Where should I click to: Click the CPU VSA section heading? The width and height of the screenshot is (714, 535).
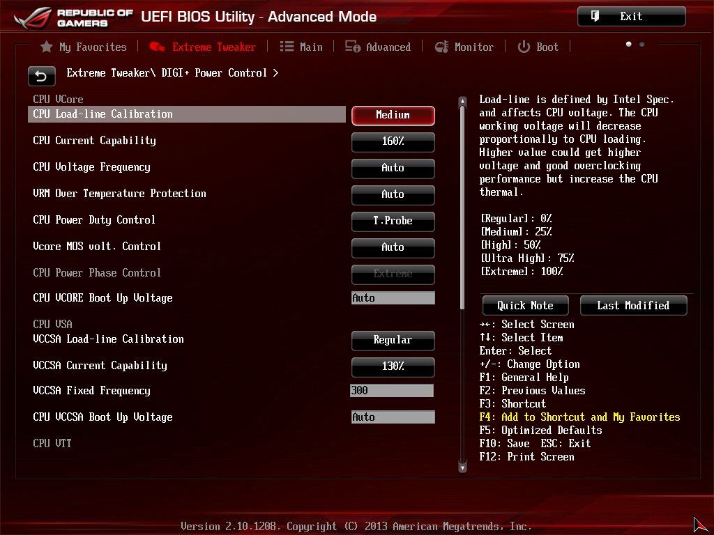point(53,324)
